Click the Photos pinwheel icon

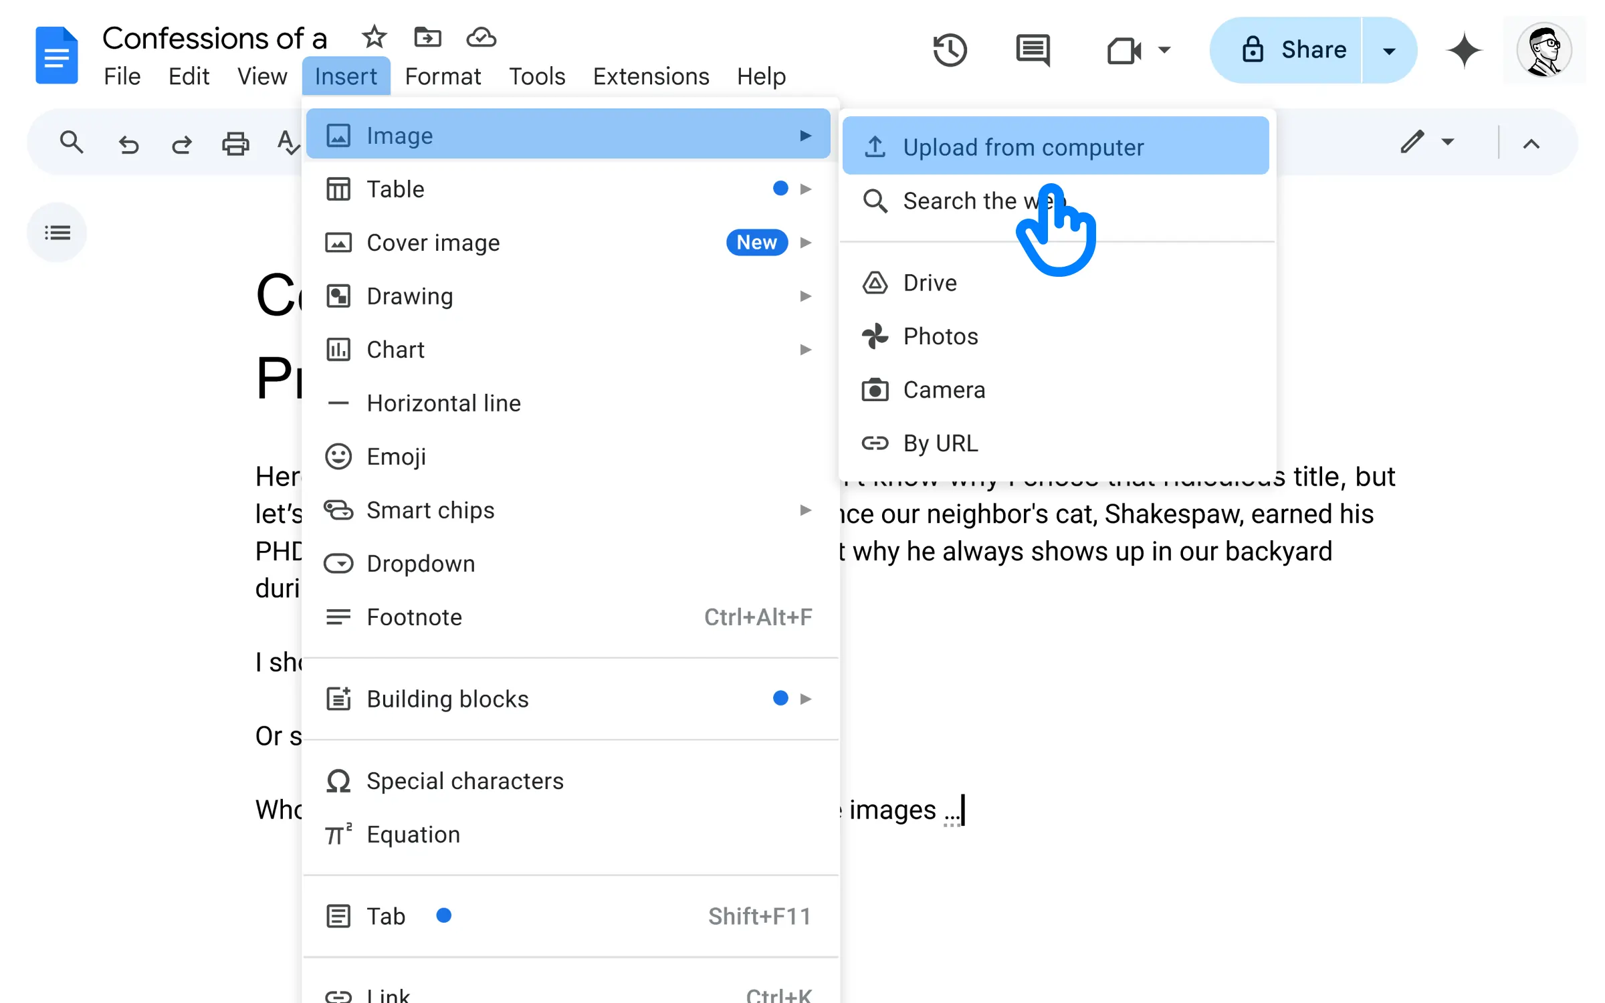tap(875, 336)
